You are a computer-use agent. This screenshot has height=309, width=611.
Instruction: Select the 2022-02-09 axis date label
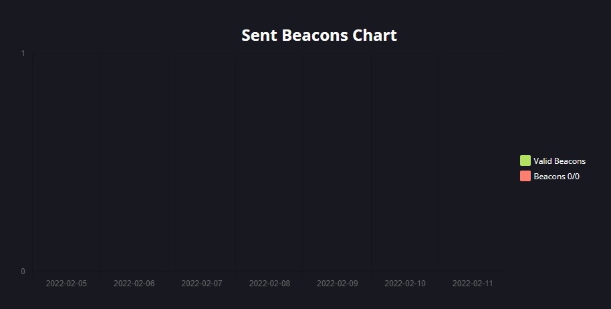[x=338, y=284]
